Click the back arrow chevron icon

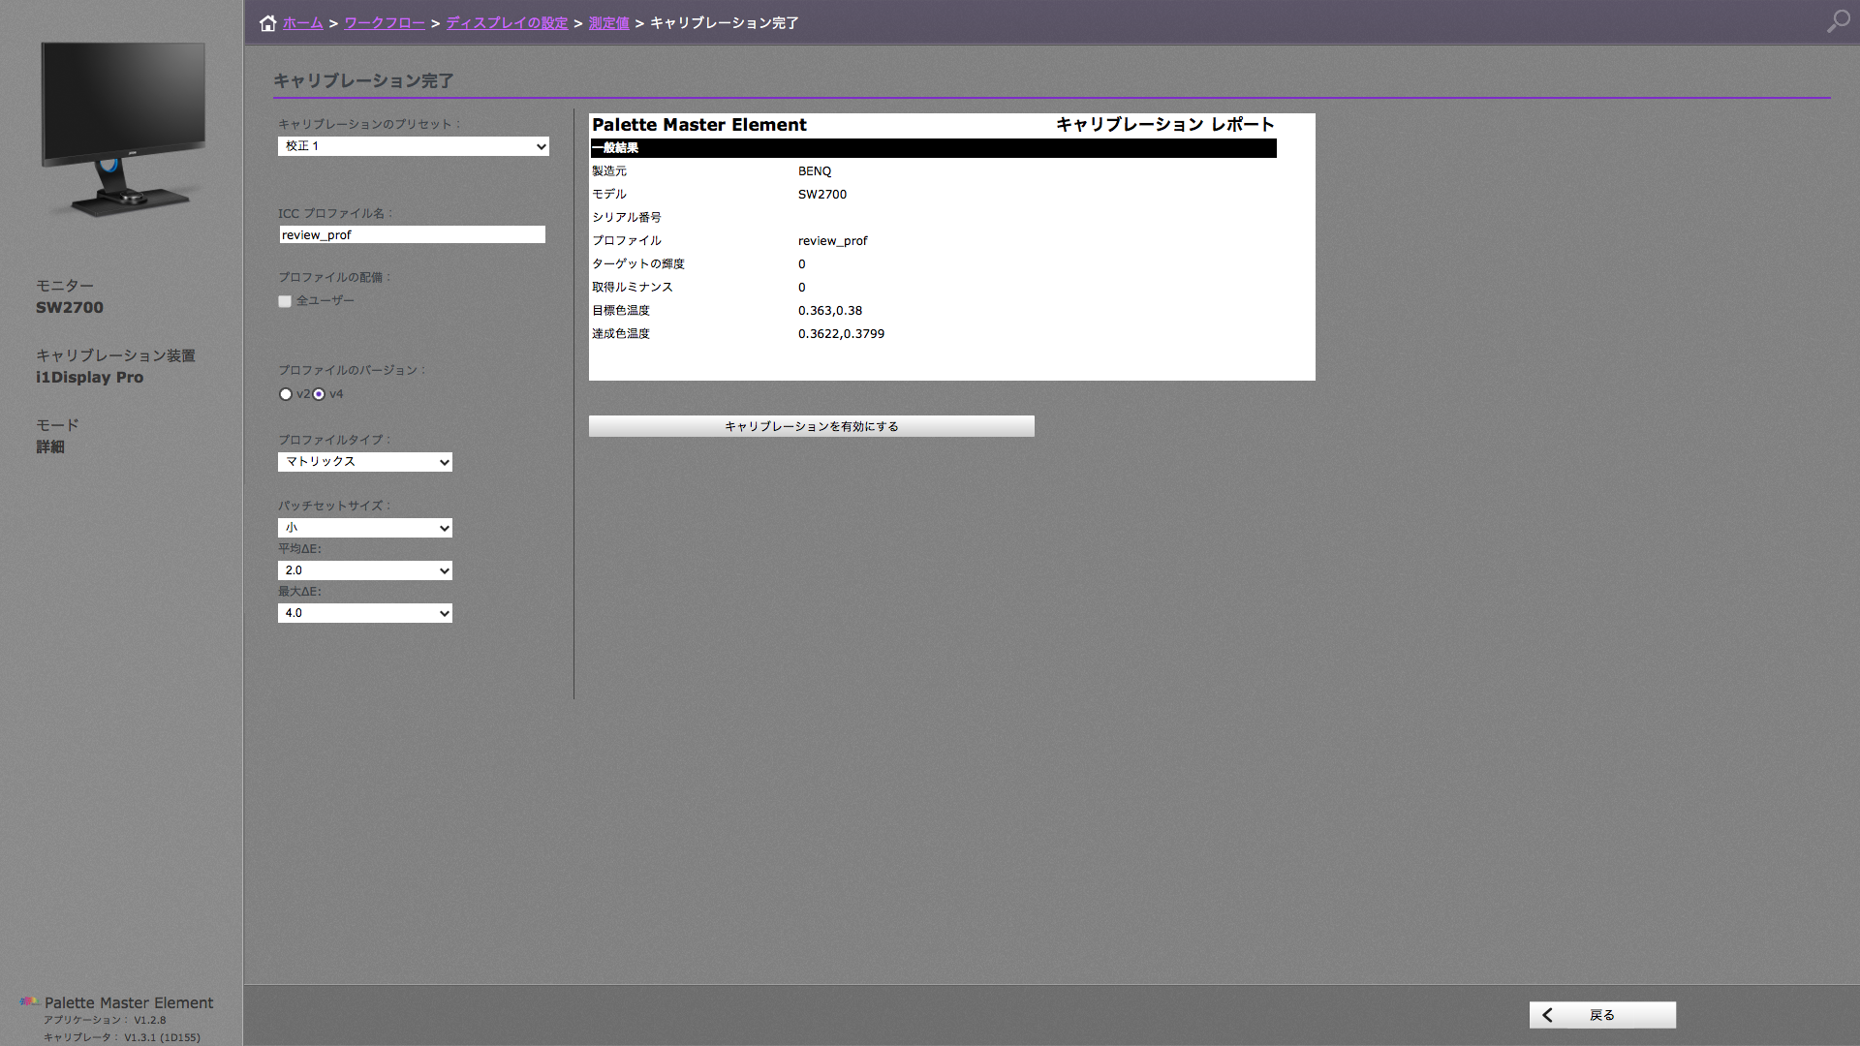click(x=1547, y=1015)
